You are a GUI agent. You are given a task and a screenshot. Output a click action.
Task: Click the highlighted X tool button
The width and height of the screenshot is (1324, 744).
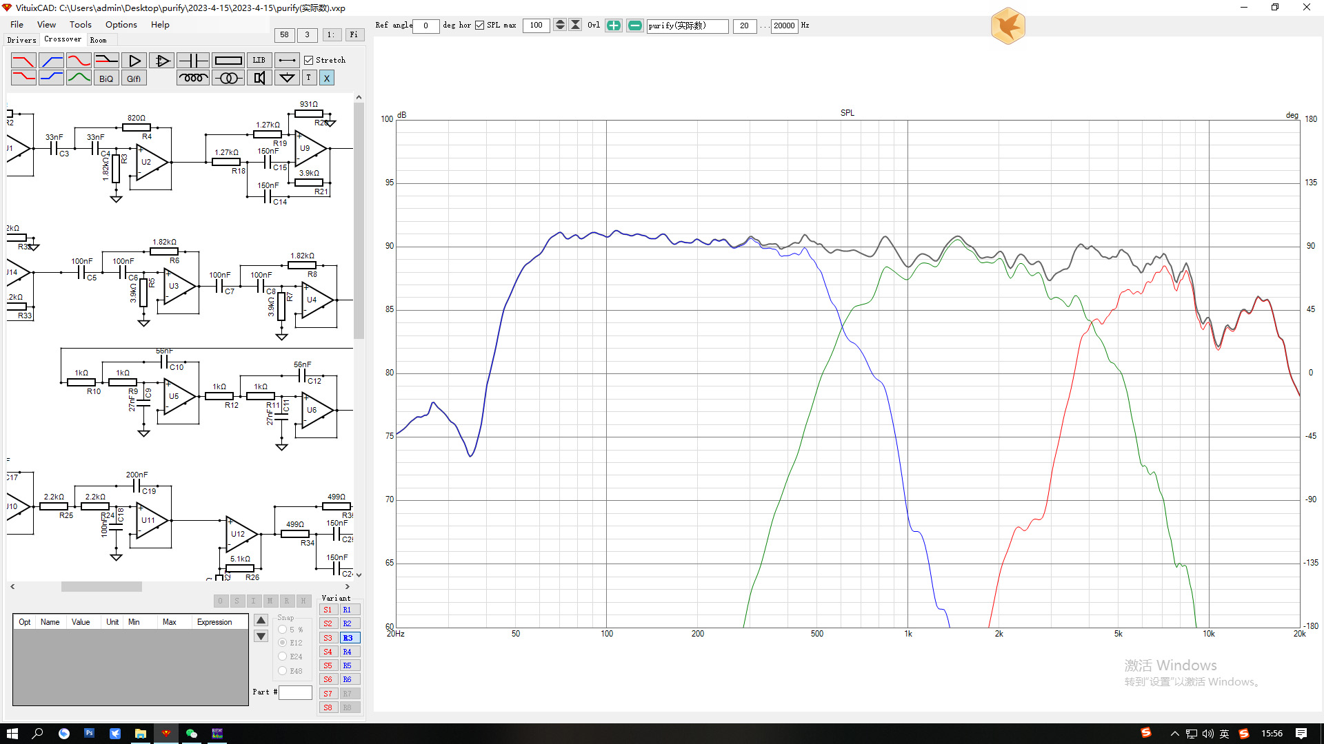[x=327, y=78]
